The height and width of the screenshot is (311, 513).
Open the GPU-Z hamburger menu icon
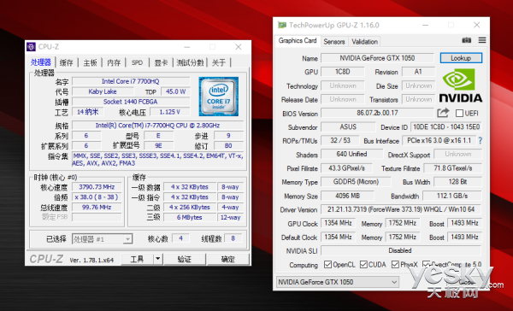tap(482, 40)
